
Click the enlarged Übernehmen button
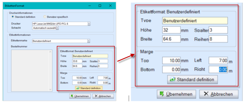(176, 94)
